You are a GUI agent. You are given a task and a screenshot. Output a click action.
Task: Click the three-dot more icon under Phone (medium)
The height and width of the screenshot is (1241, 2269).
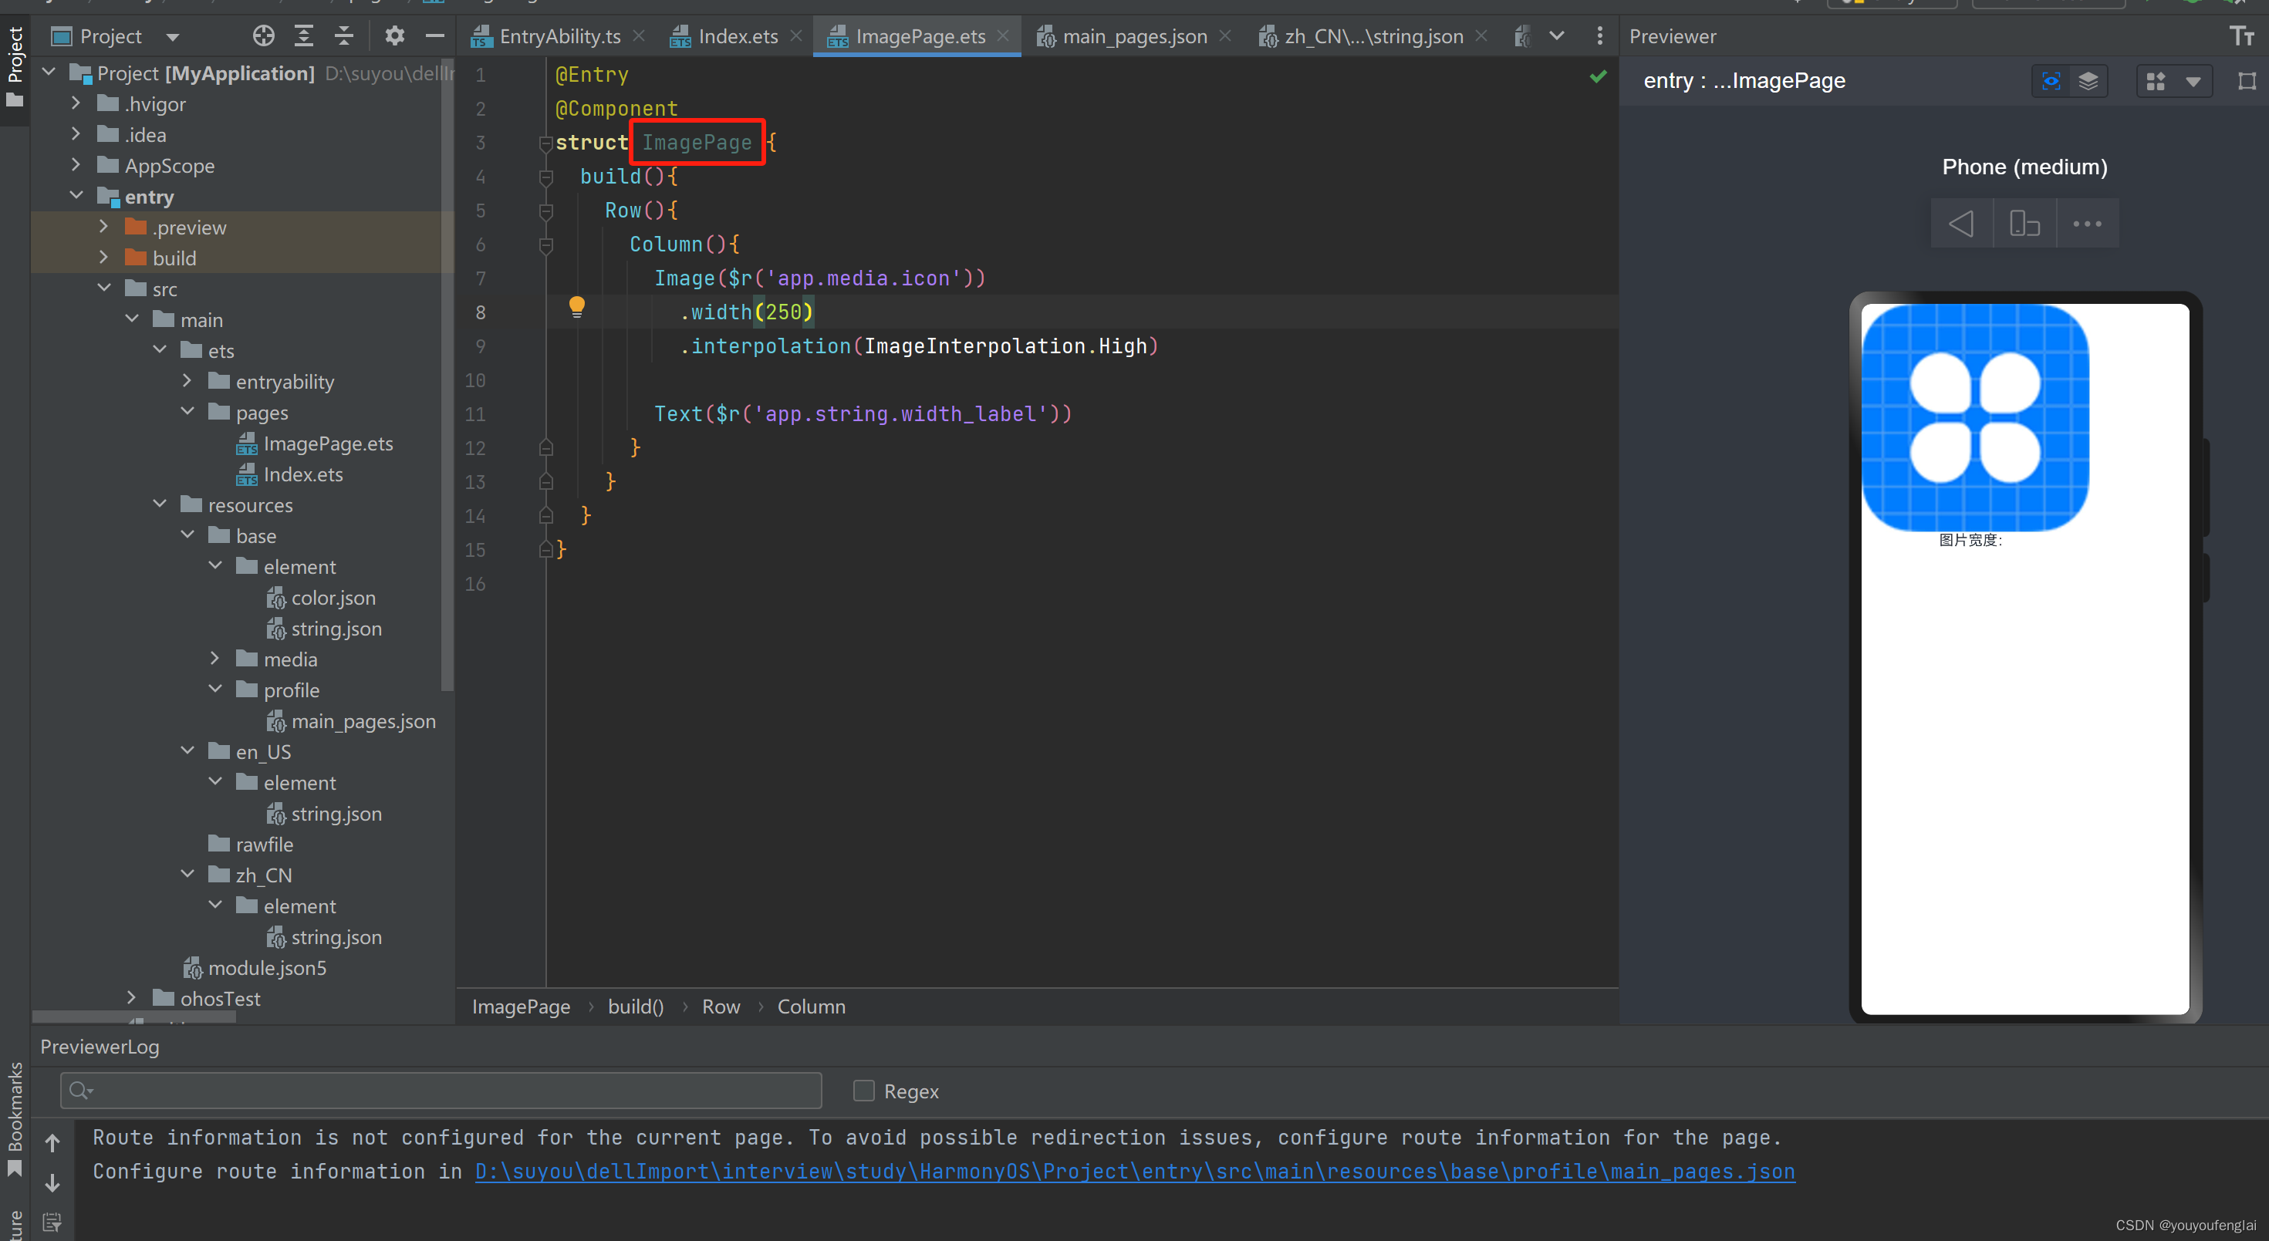click(x=2087, y=224)
